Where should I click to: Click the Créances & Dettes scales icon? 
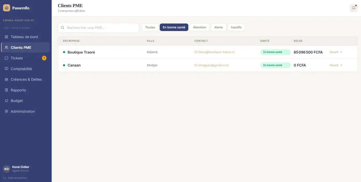(x=6, y=79)
